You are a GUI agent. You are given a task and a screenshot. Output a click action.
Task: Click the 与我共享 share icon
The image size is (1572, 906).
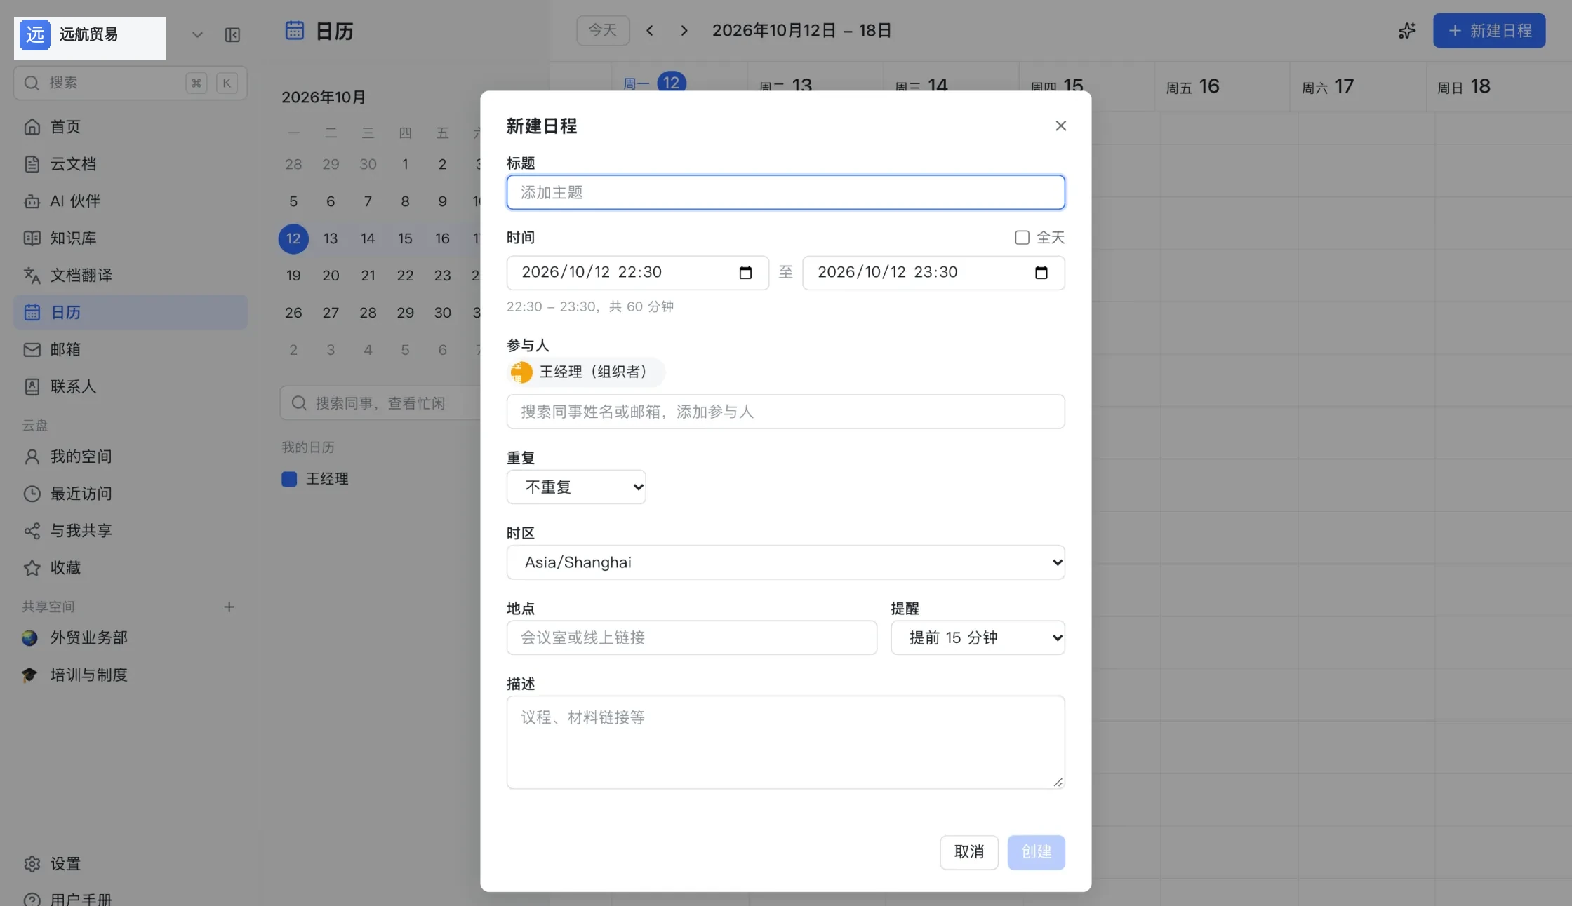32,532
